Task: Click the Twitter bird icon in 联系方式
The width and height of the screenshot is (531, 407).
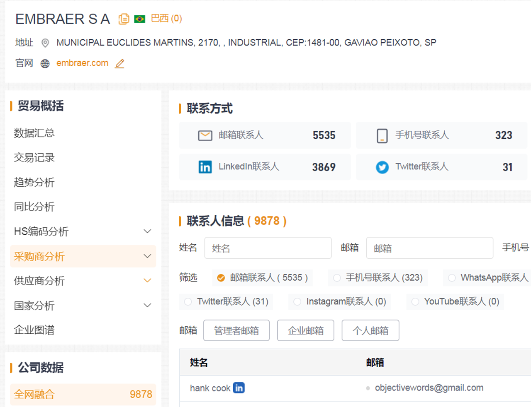Action: click(x=382, y=167)
